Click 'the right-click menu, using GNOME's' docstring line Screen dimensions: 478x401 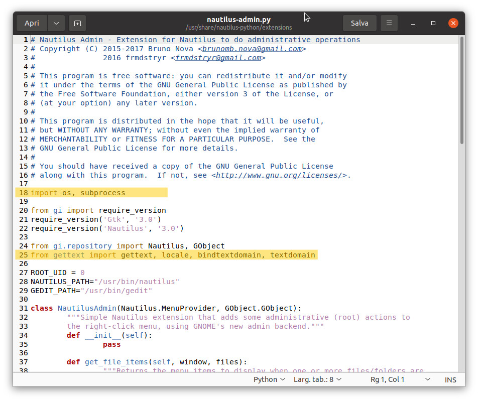tap(195, 326)
